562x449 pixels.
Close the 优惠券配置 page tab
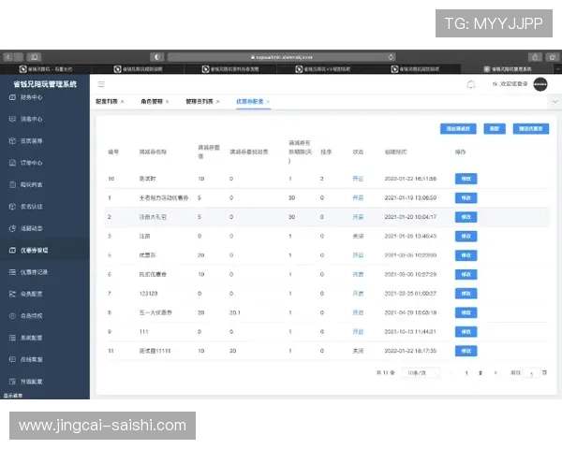coord(268,102)
